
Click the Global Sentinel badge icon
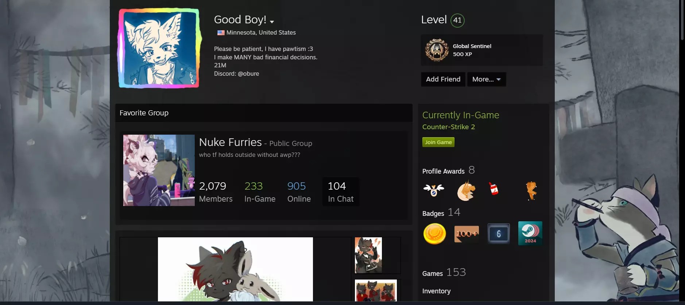(x=437, y=50)
